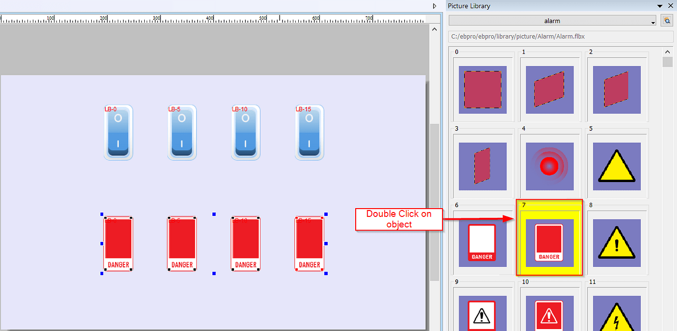The height and width of the screenshot is (331, 677).
Task: Click the Double Click on object callout
Action: [399, 219]
